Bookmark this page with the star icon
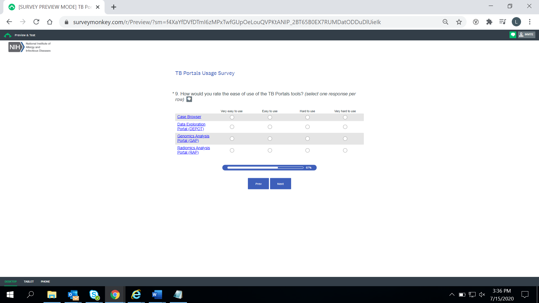 (x=459, y=22)
